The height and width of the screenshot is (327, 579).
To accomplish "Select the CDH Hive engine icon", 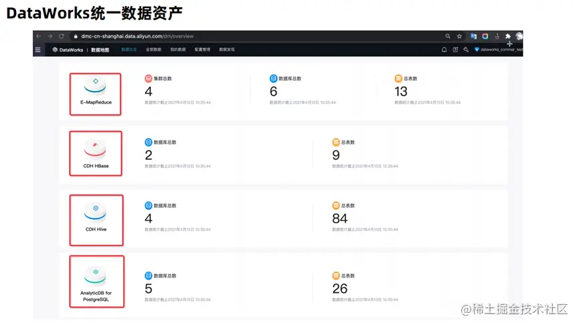I will tap(95, 212).
